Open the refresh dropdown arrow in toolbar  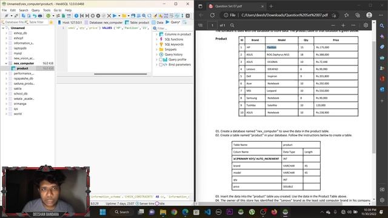(53, 16)
